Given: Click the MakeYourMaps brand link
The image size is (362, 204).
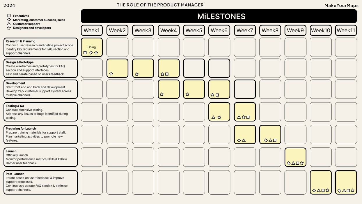Looking at the screenshot, I should coord(341,6).
